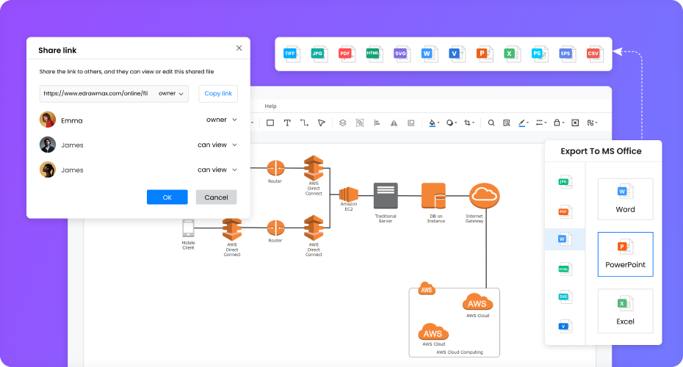
Task: Expand first James's can view dropdown
Action: coord(217,145)
